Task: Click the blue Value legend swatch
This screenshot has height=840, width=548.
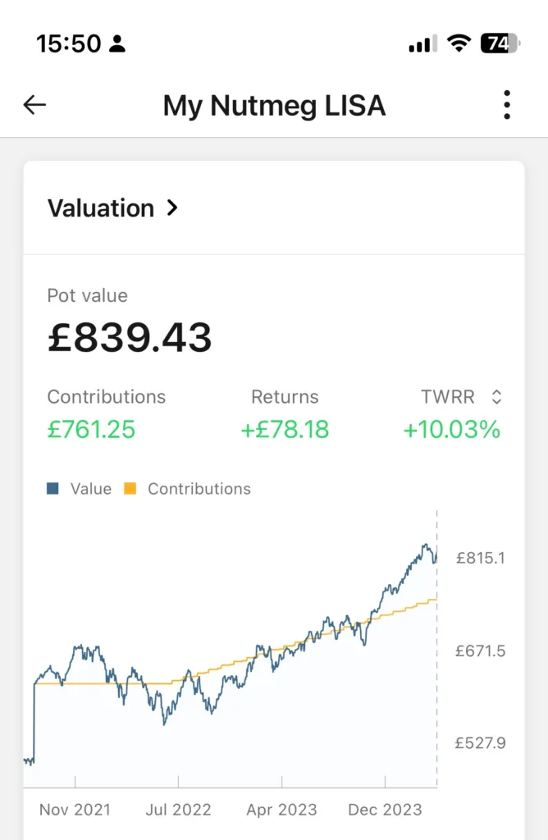Action: [53, 489]
